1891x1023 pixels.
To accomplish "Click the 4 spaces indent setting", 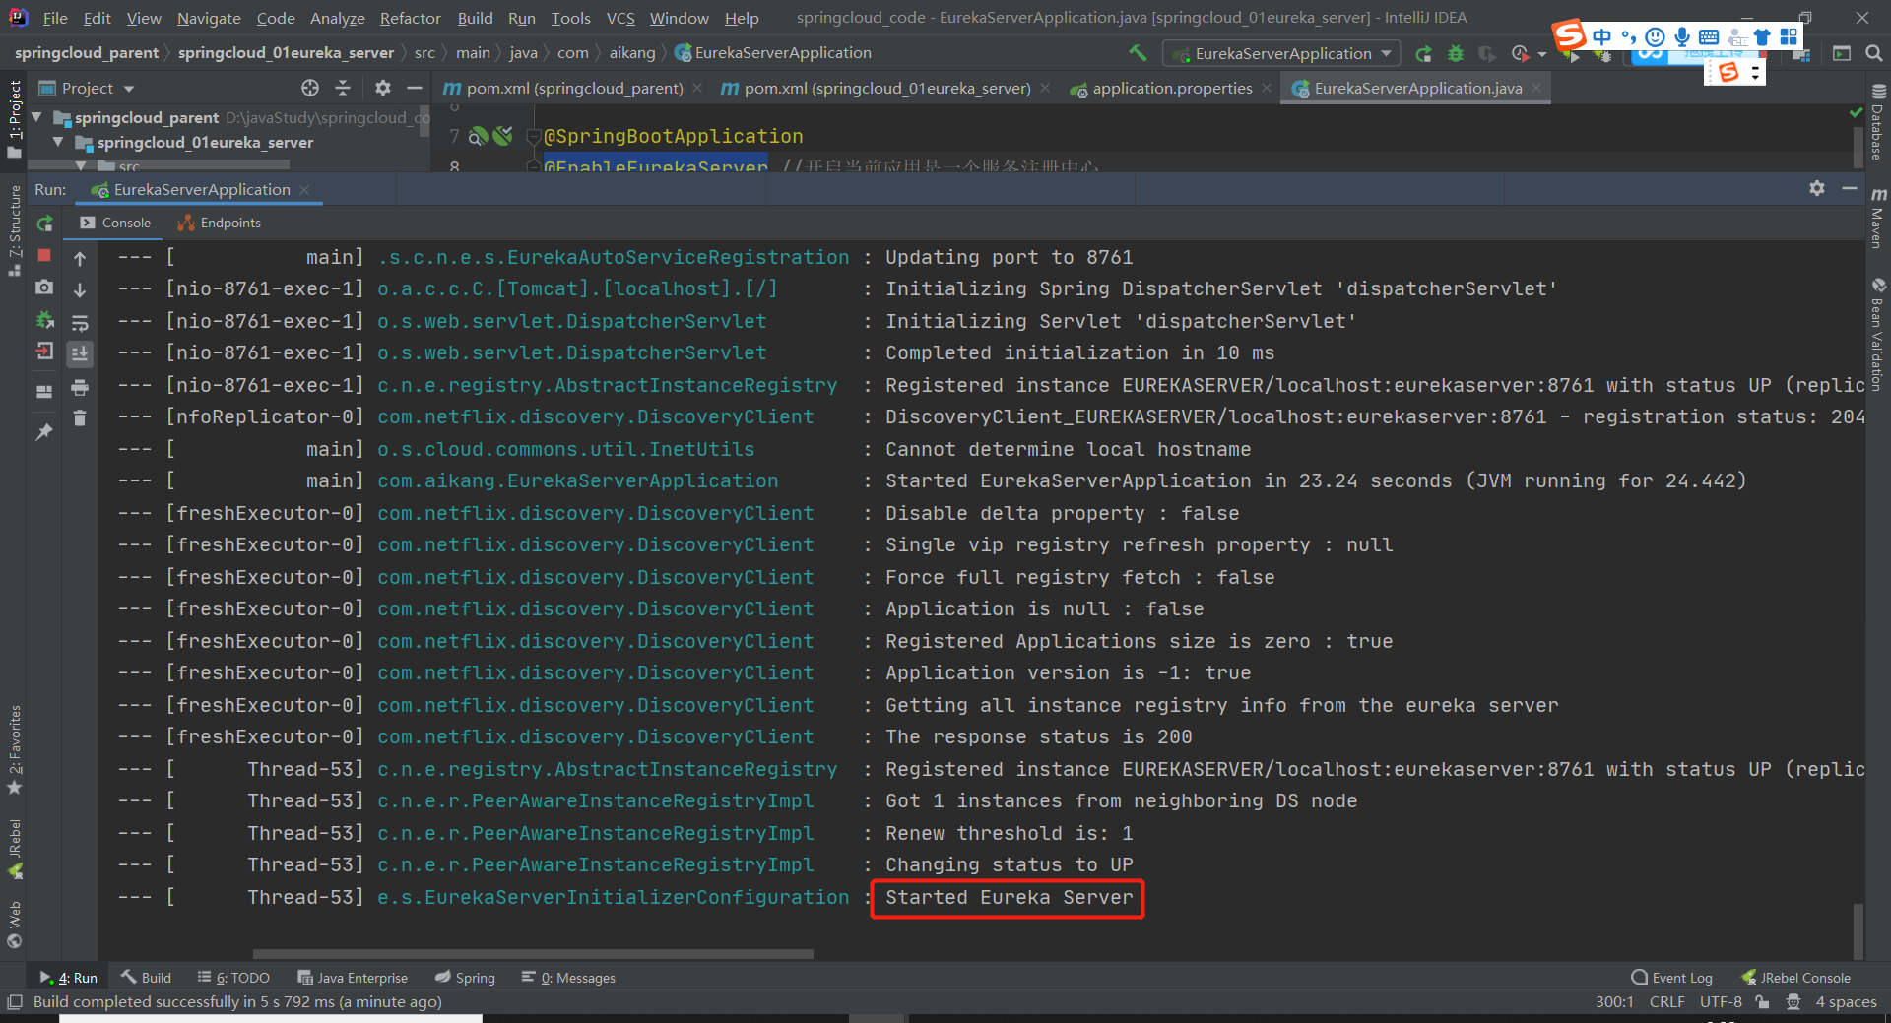I will click(1846, 1002).
